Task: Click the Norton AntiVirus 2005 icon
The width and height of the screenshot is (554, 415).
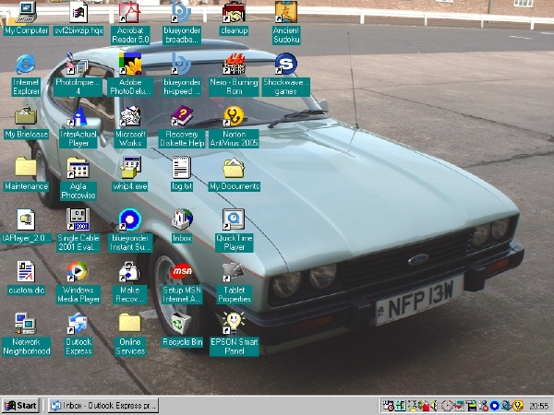Action: (x=234, y=116)
